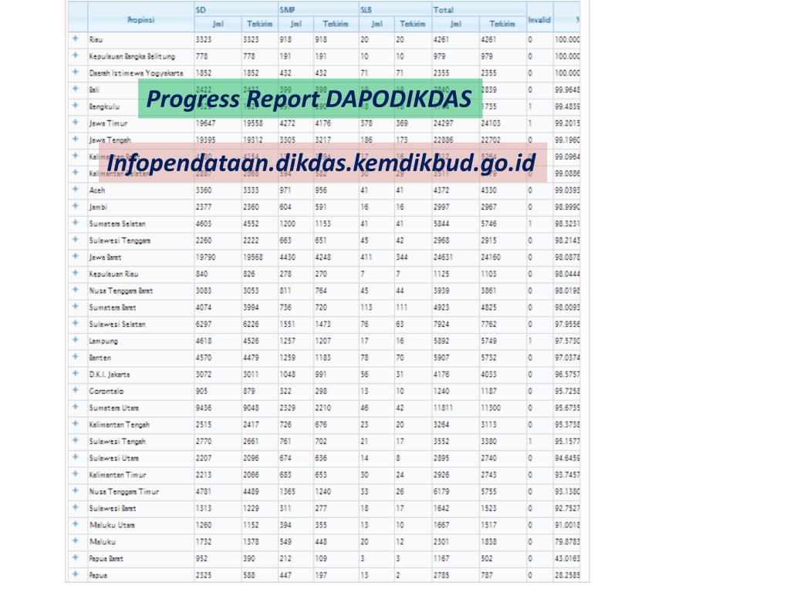Image resolution: width=790 pixels, height=592 pixels.
Task: Click the SMP group column header
Action: 319,9
